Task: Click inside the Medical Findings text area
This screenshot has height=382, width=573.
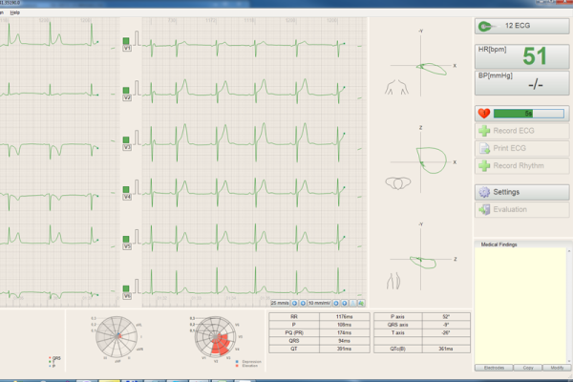Action: point(520,305)
